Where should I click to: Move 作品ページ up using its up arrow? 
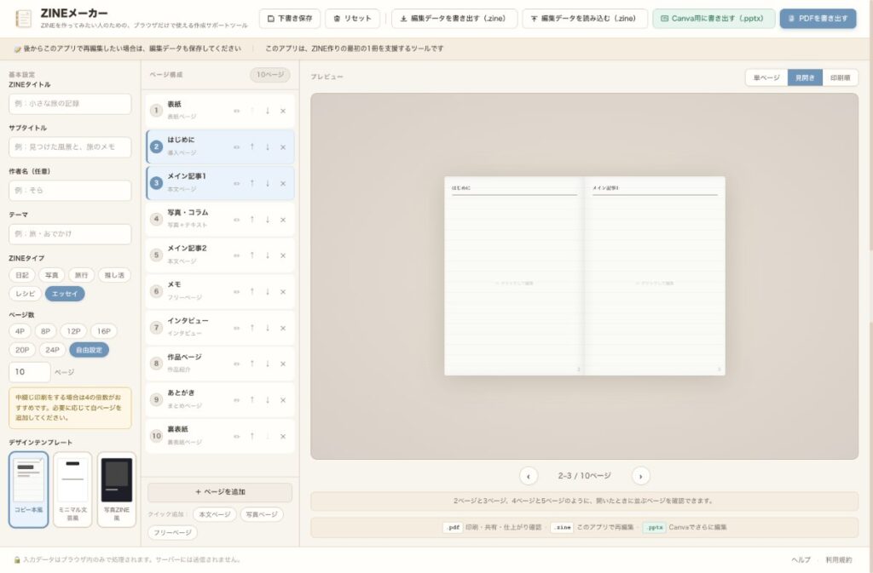[252, 364]
